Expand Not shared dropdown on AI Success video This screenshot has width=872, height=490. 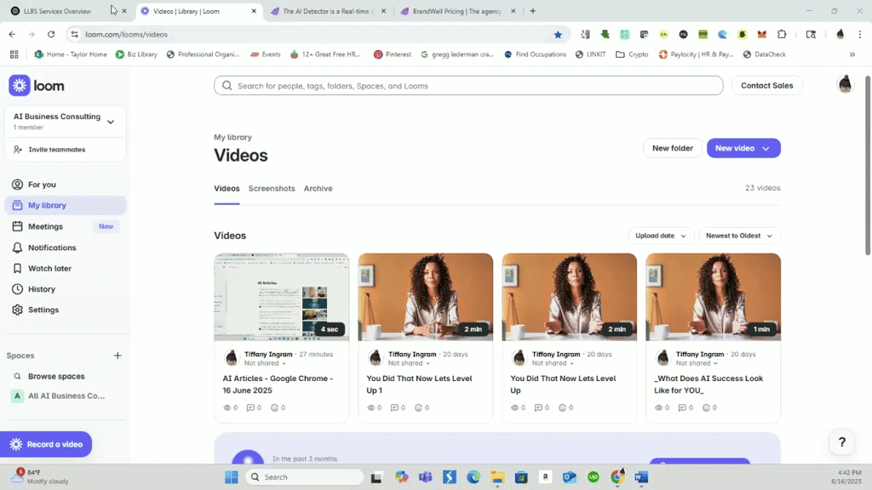click(697, 363)
